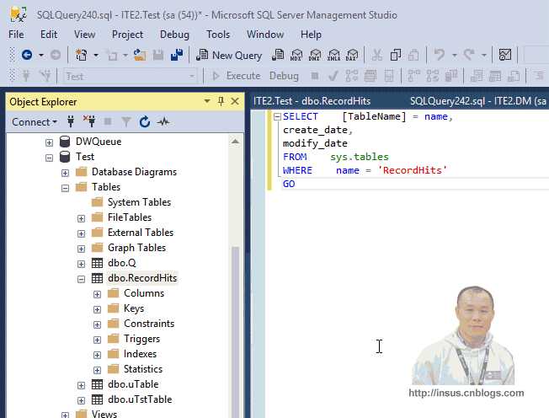Image resolution: width=549 pixels, height=418 pixels.
Task: Click the Filter icon in Object Explorer
Action: click(126, 121)
